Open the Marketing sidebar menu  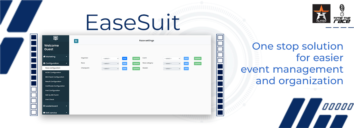coord(56,57)
